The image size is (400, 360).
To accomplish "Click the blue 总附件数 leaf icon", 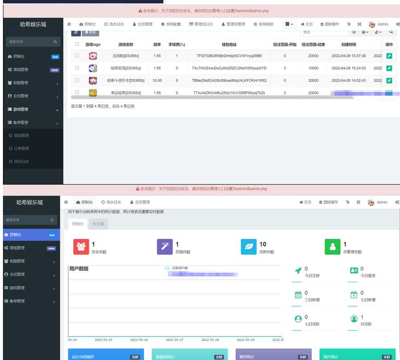I will [x=249, y=247].
